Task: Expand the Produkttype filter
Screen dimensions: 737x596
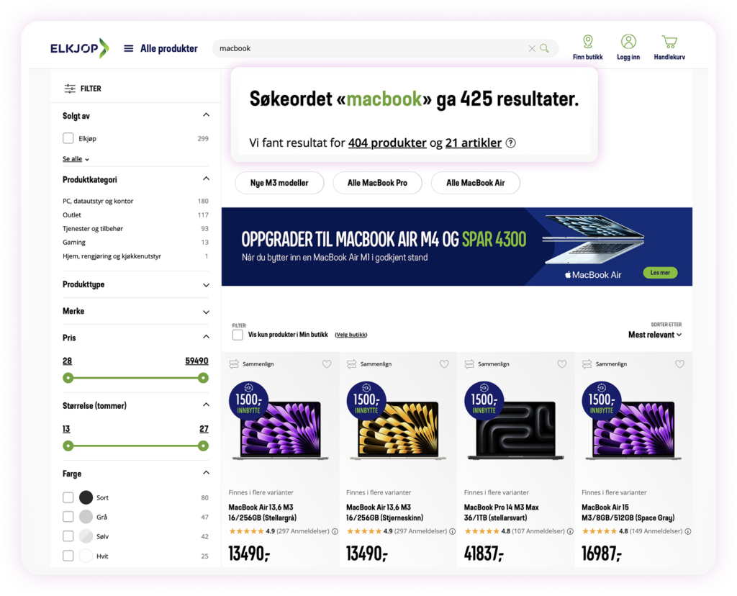Action: point(206,285)
